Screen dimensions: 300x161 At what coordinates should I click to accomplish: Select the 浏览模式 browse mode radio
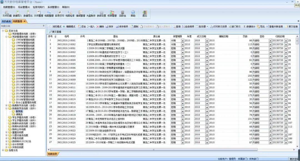[50, 27]
